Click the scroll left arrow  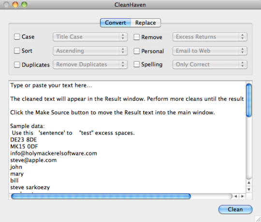pos(236,196)
